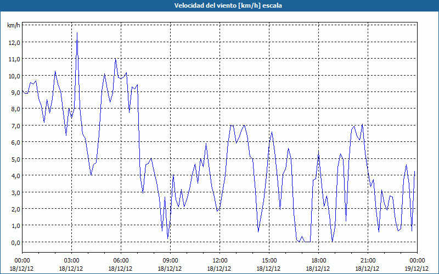
Task: Select the 6,0 y-axis value
Action: [x=15, y=142]
